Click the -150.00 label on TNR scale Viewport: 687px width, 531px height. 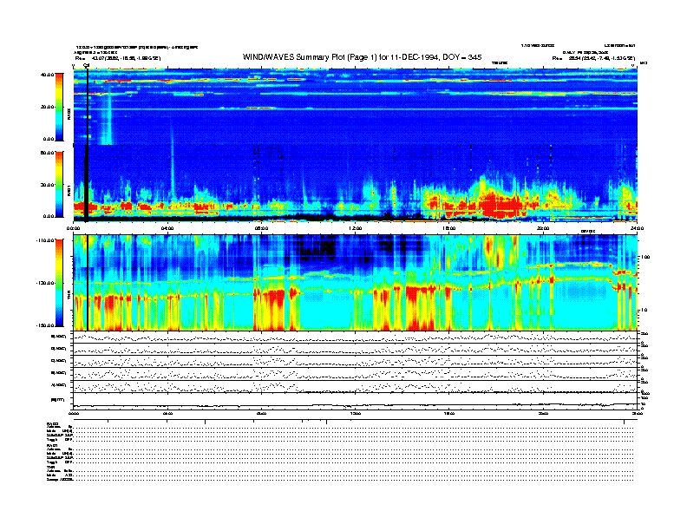(46, 325)
